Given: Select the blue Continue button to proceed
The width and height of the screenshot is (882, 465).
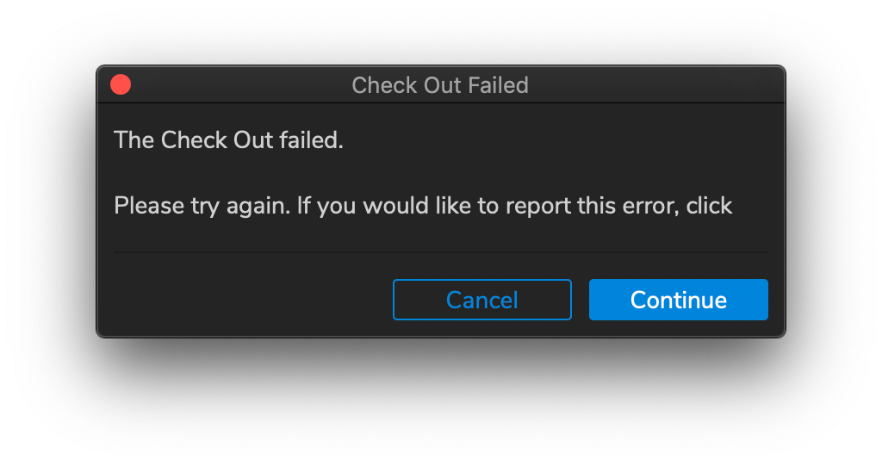Looking at the screenshot, I should [x=678, y=300].
